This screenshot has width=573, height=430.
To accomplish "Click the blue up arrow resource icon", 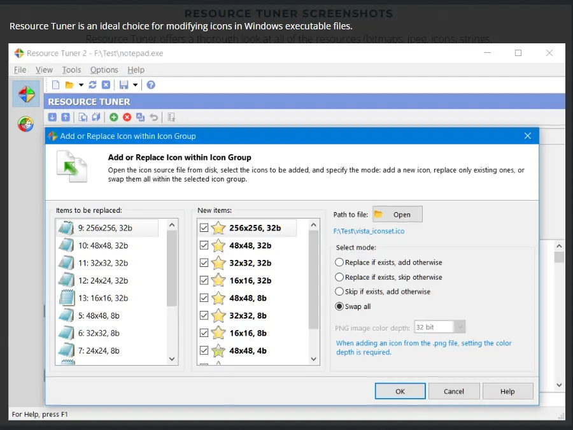I will pyautogui.click(x=66, y=117).
